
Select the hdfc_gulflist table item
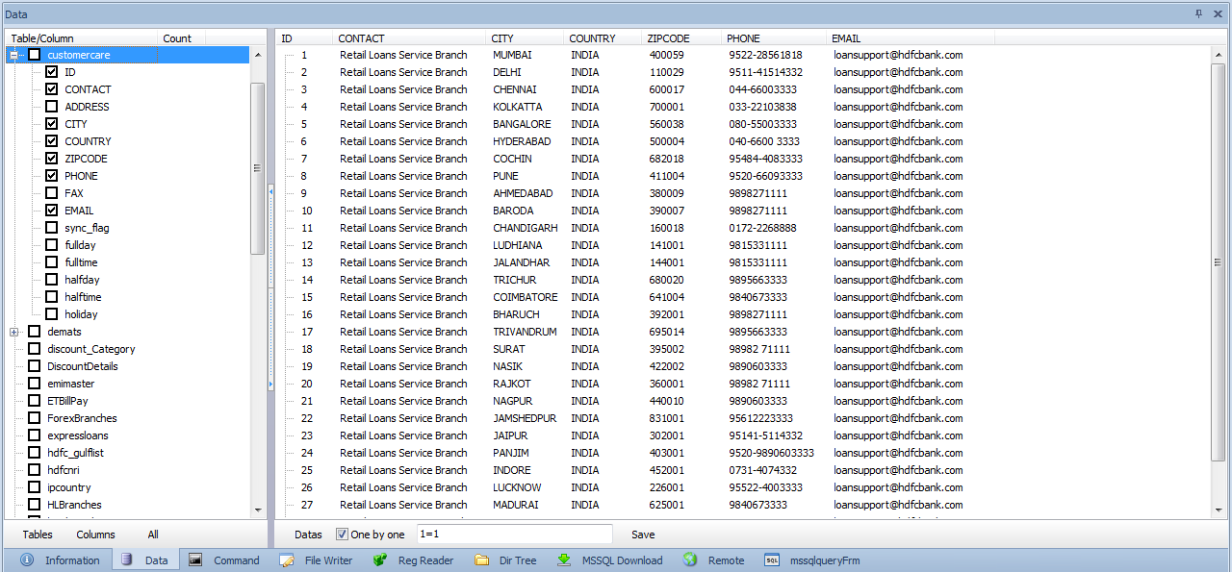pyautogui.click(x=75, y=453)
